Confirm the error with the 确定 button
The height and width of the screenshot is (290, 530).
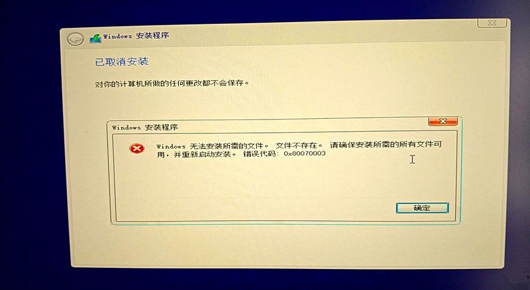(422, 208)
